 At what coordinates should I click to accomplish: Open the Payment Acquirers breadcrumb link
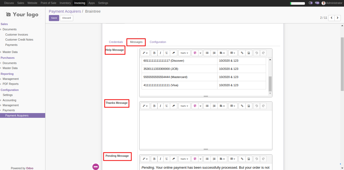tap(65, 11)
